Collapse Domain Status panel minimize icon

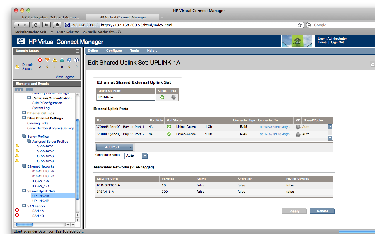(77, 51)
